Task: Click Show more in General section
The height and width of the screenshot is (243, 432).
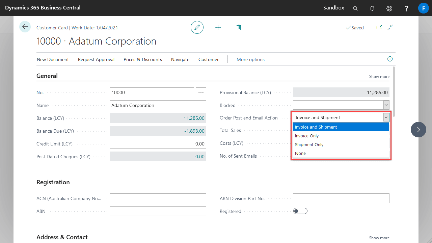Action: pos(379,77)
